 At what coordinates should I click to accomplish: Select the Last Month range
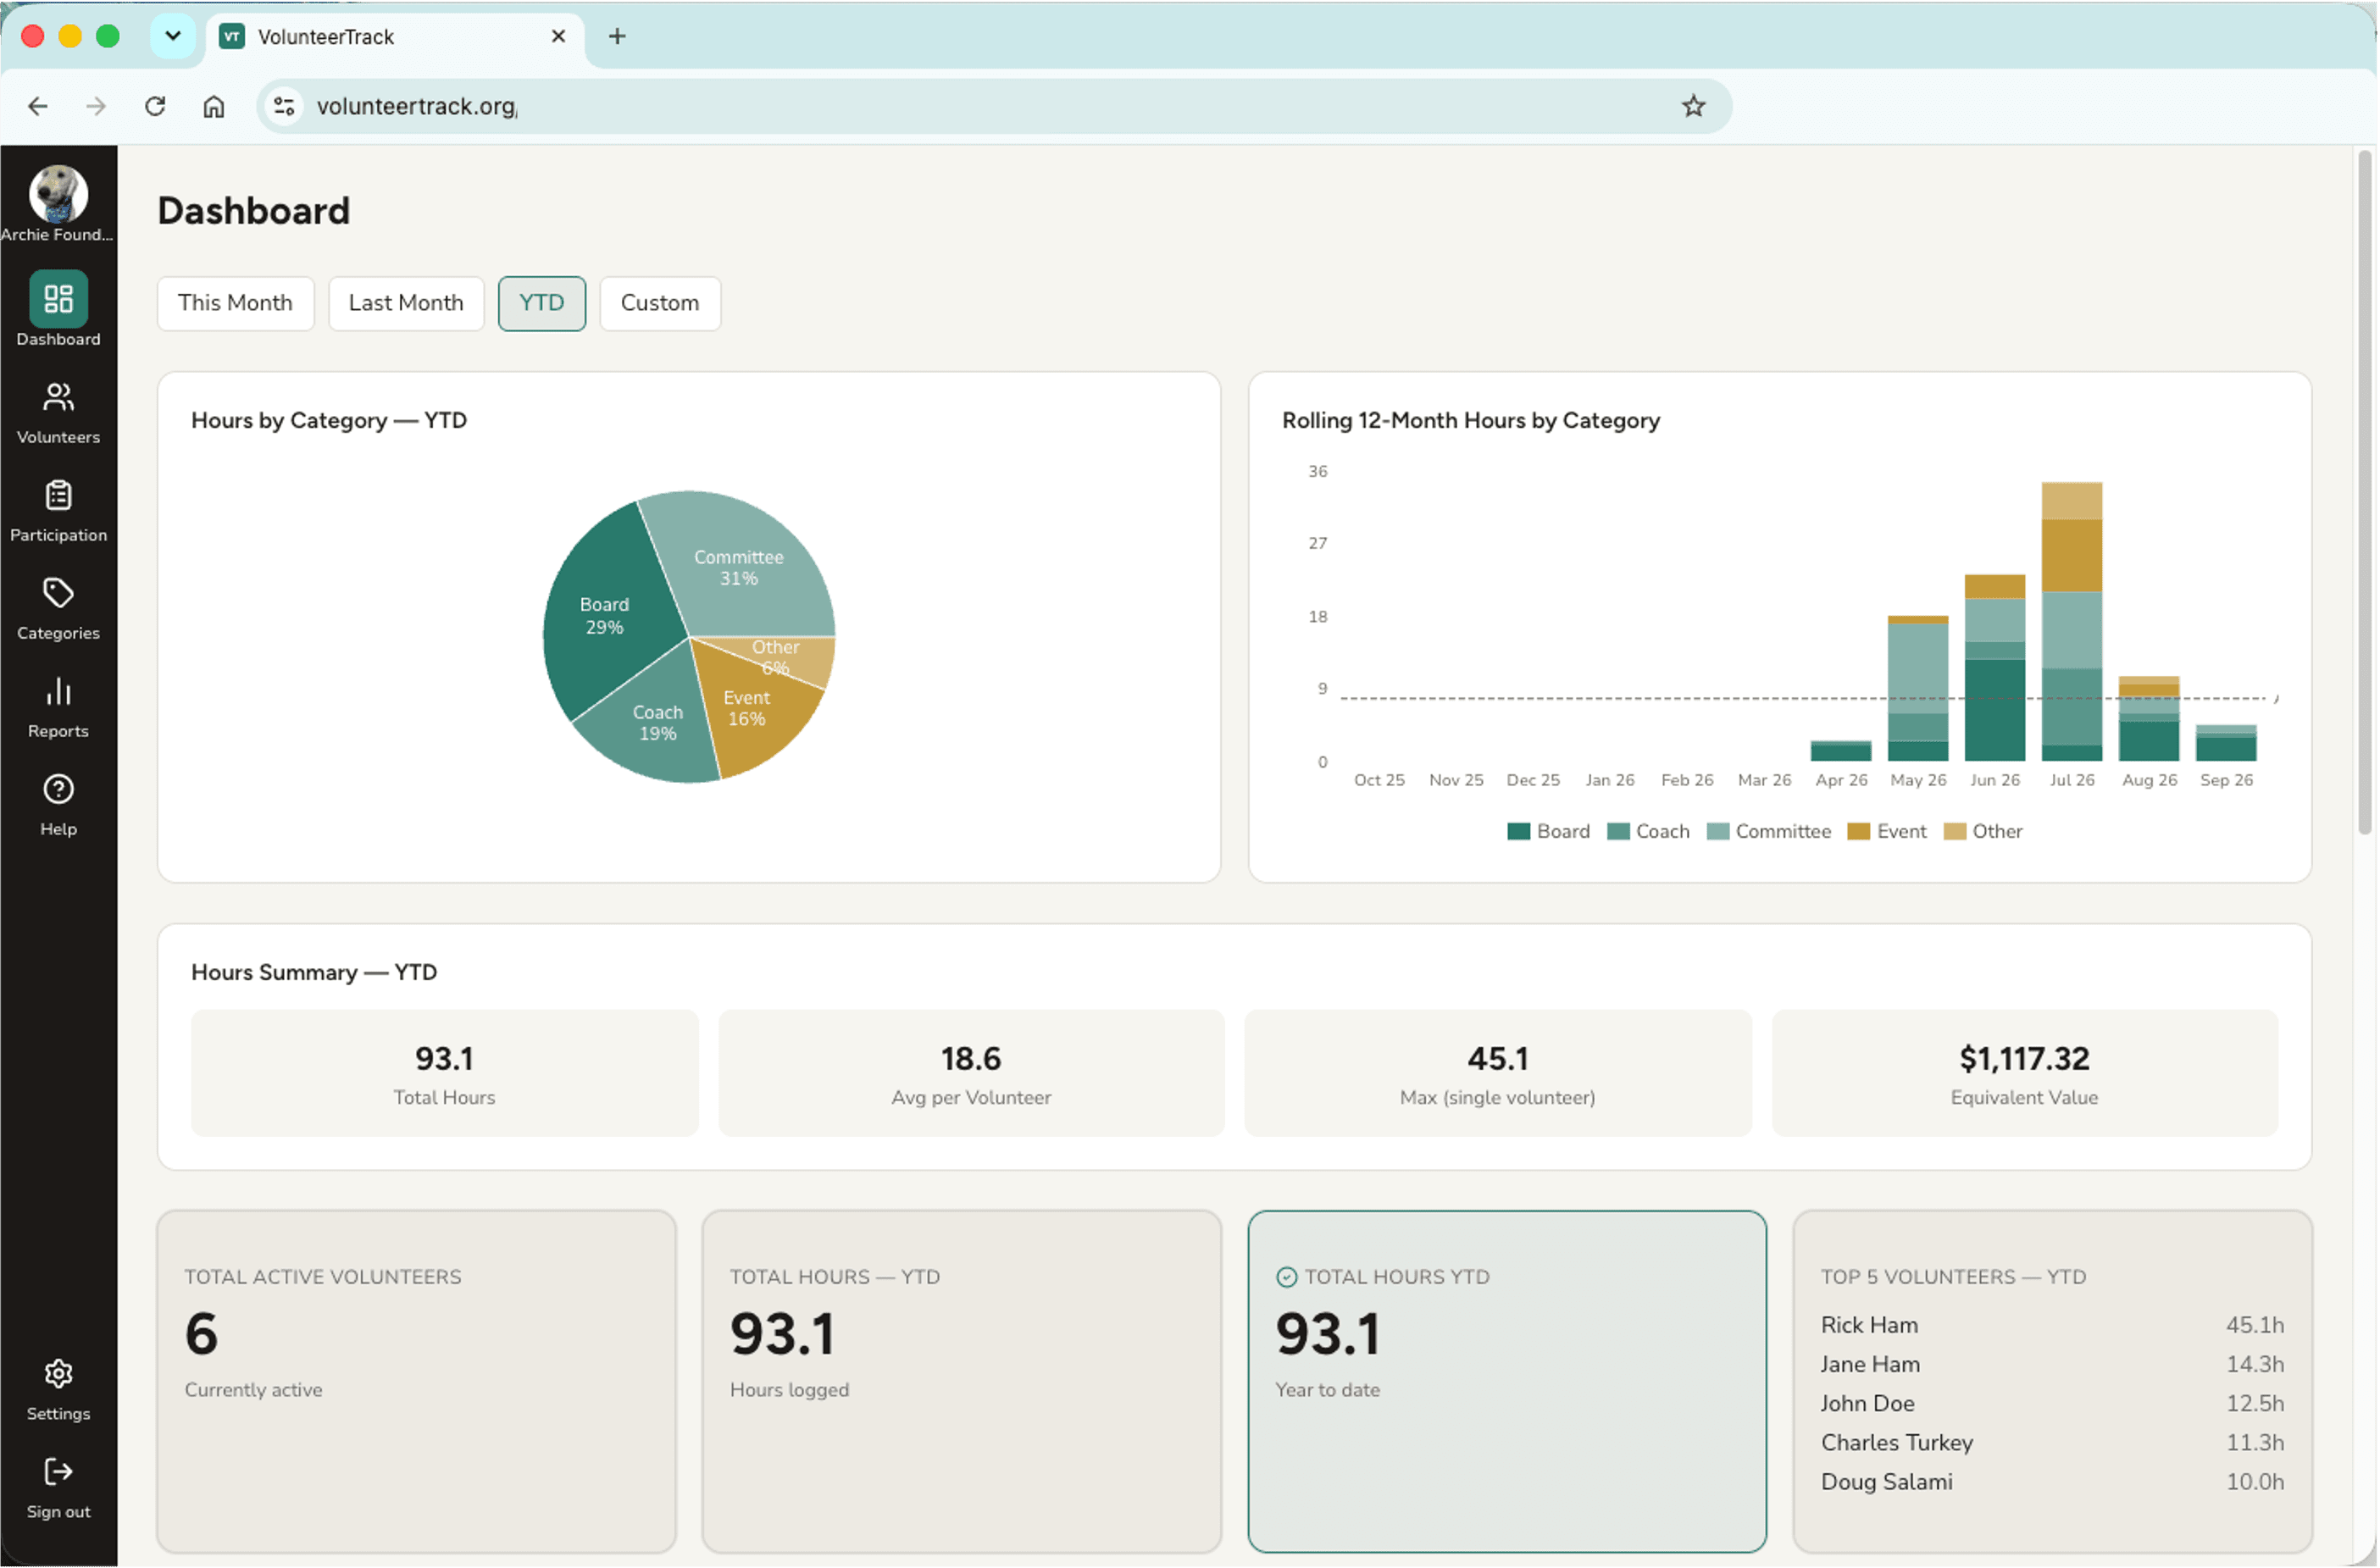[406, 303]
